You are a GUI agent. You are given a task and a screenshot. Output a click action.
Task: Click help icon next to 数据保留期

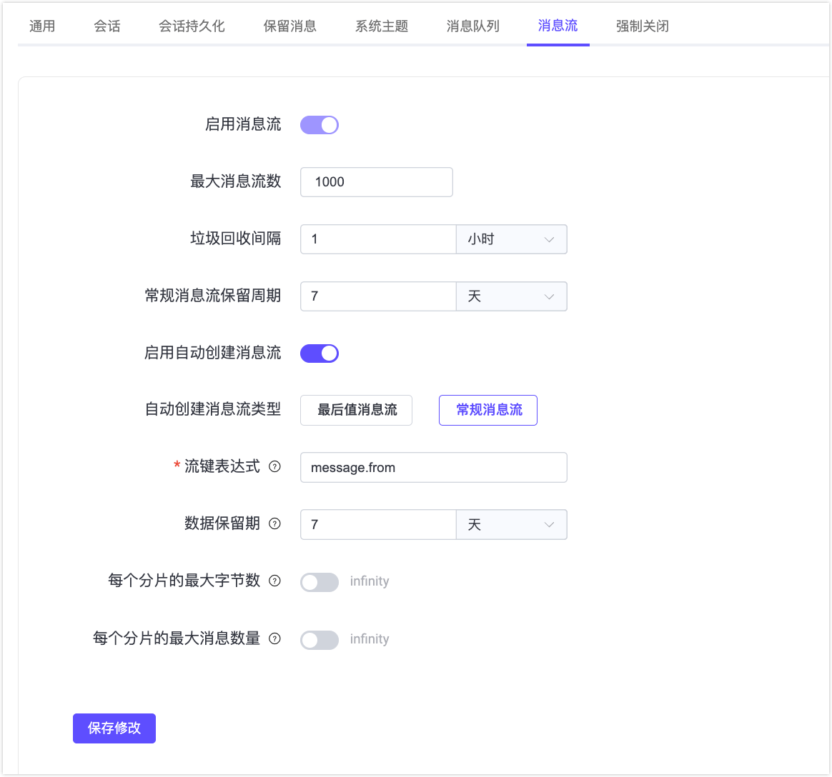(x=274, y=523)
